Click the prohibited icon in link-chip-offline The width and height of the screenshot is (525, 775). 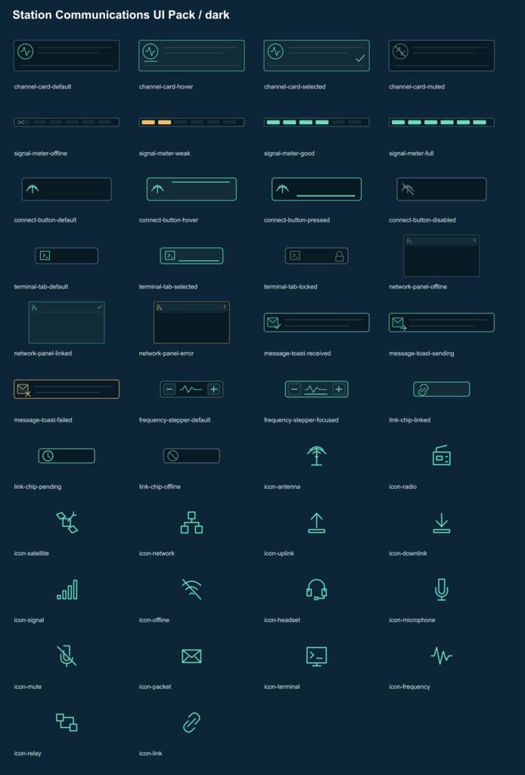pyautogui.click(x=173, y=456)
